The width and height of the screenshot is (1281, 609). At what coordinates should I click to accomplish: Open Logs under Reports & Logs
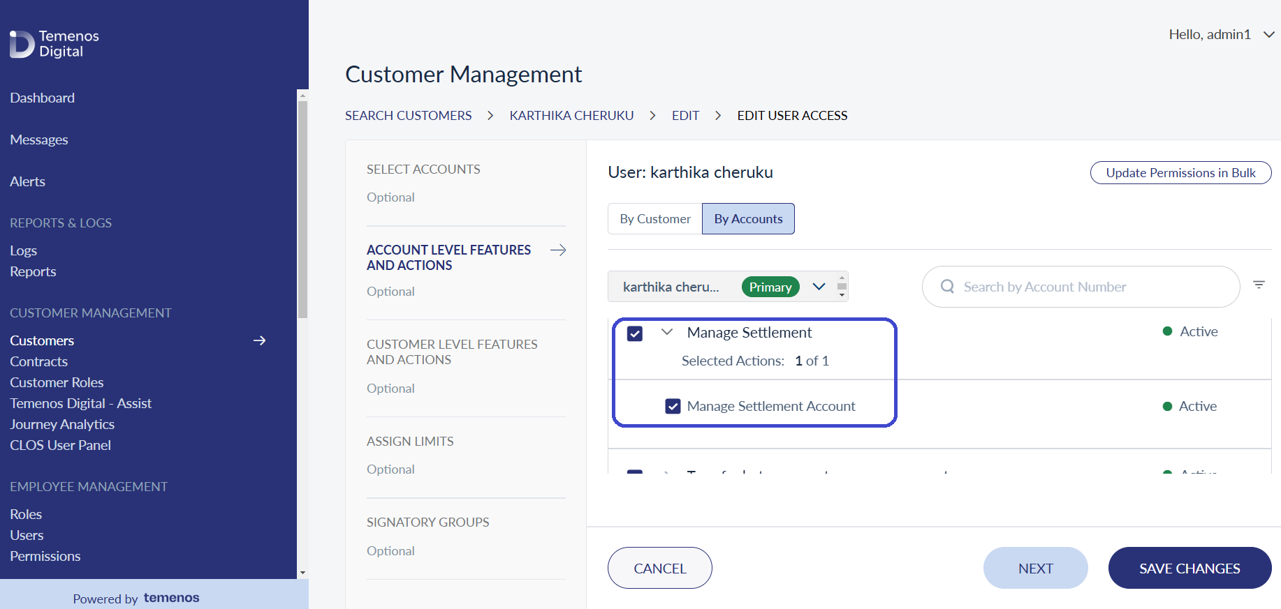[x=24, y=250]
